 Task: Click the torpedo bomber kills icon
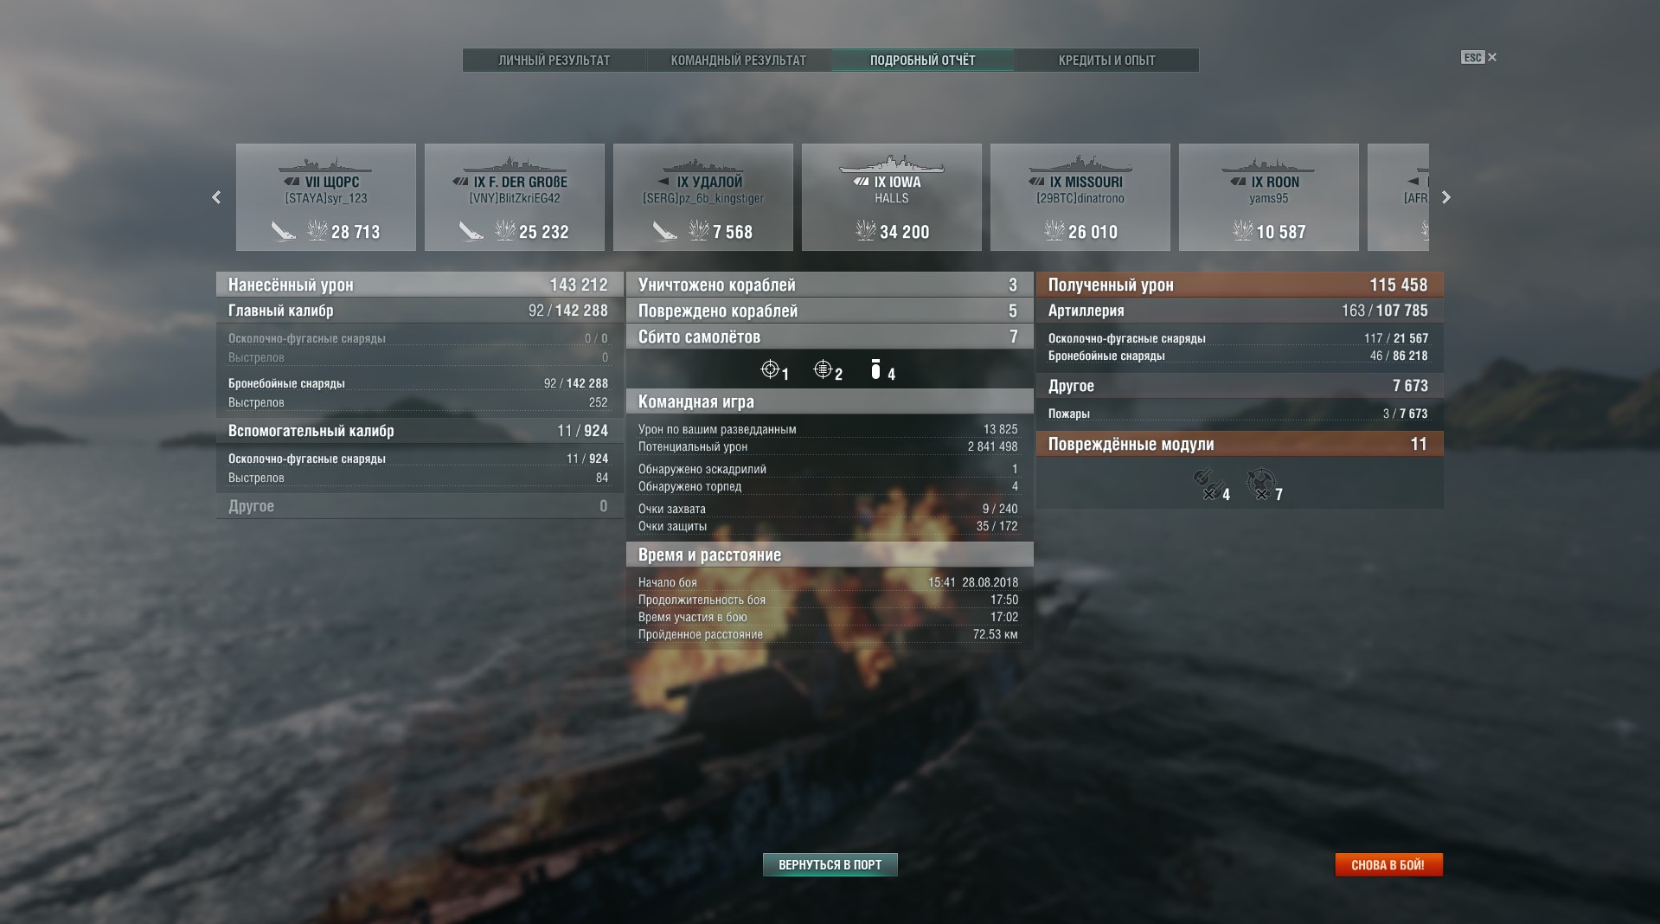[823, 370]
